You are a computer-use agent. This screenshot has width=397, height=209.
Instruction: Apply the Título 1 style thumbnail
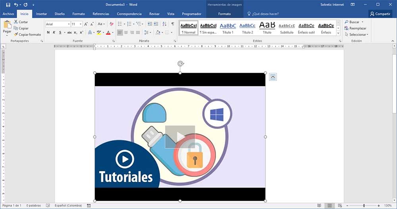point(228,27)
